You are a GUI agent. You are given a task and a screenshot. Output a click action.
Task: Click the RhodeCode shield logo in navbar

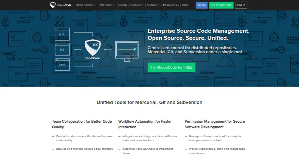[x=61, y=5]
